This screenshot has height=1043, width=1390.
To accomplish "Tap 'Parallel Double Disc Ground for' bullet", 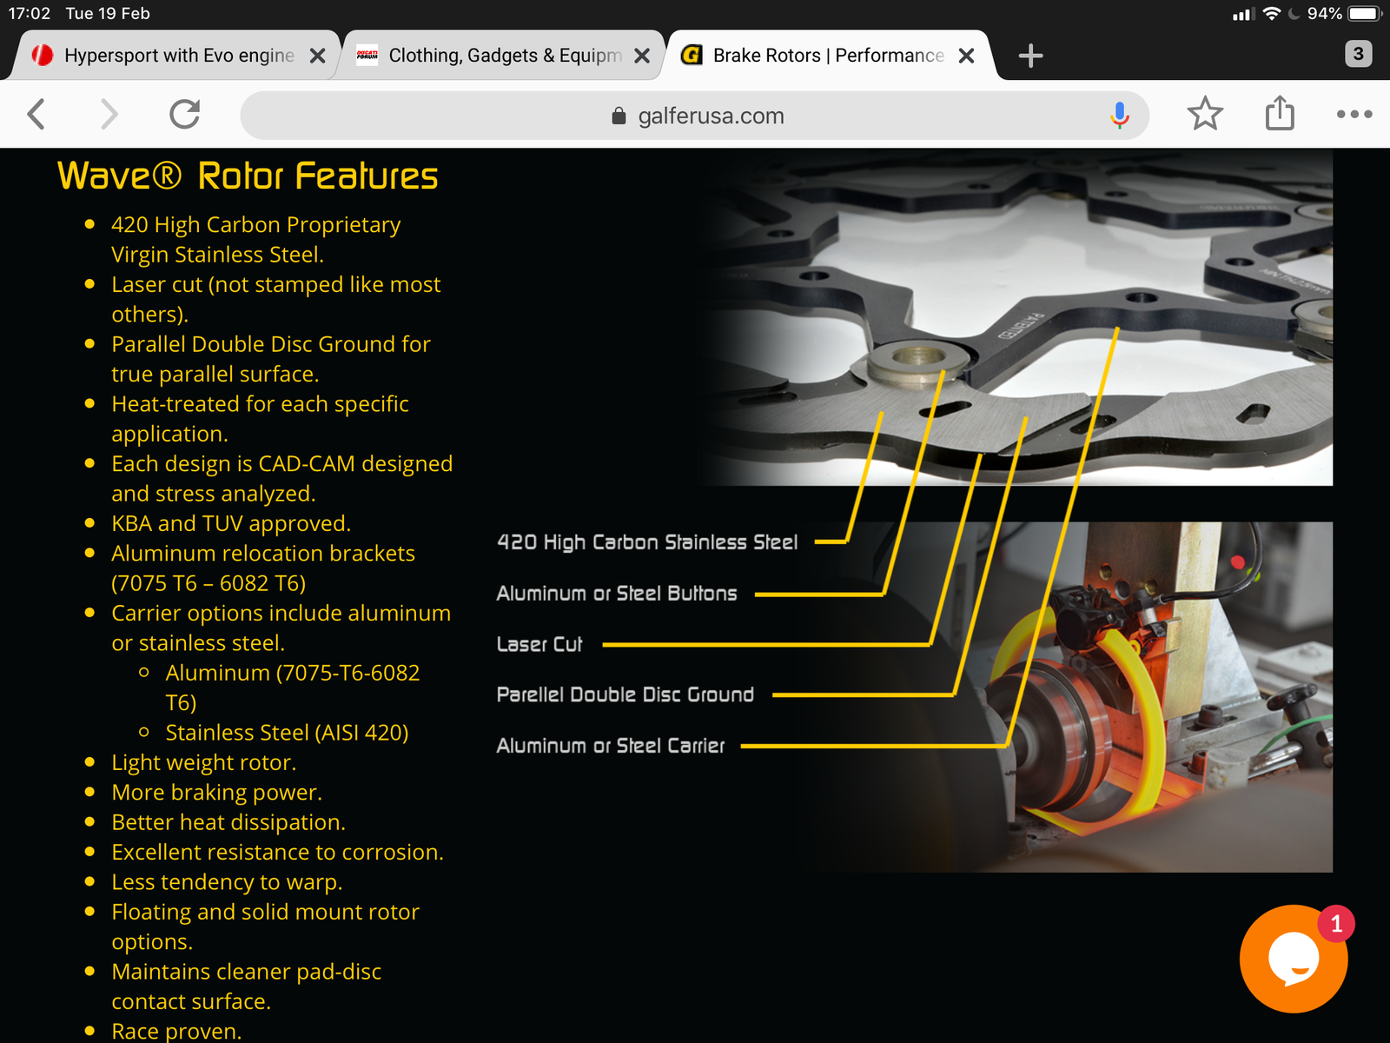I will click(271, 359).
